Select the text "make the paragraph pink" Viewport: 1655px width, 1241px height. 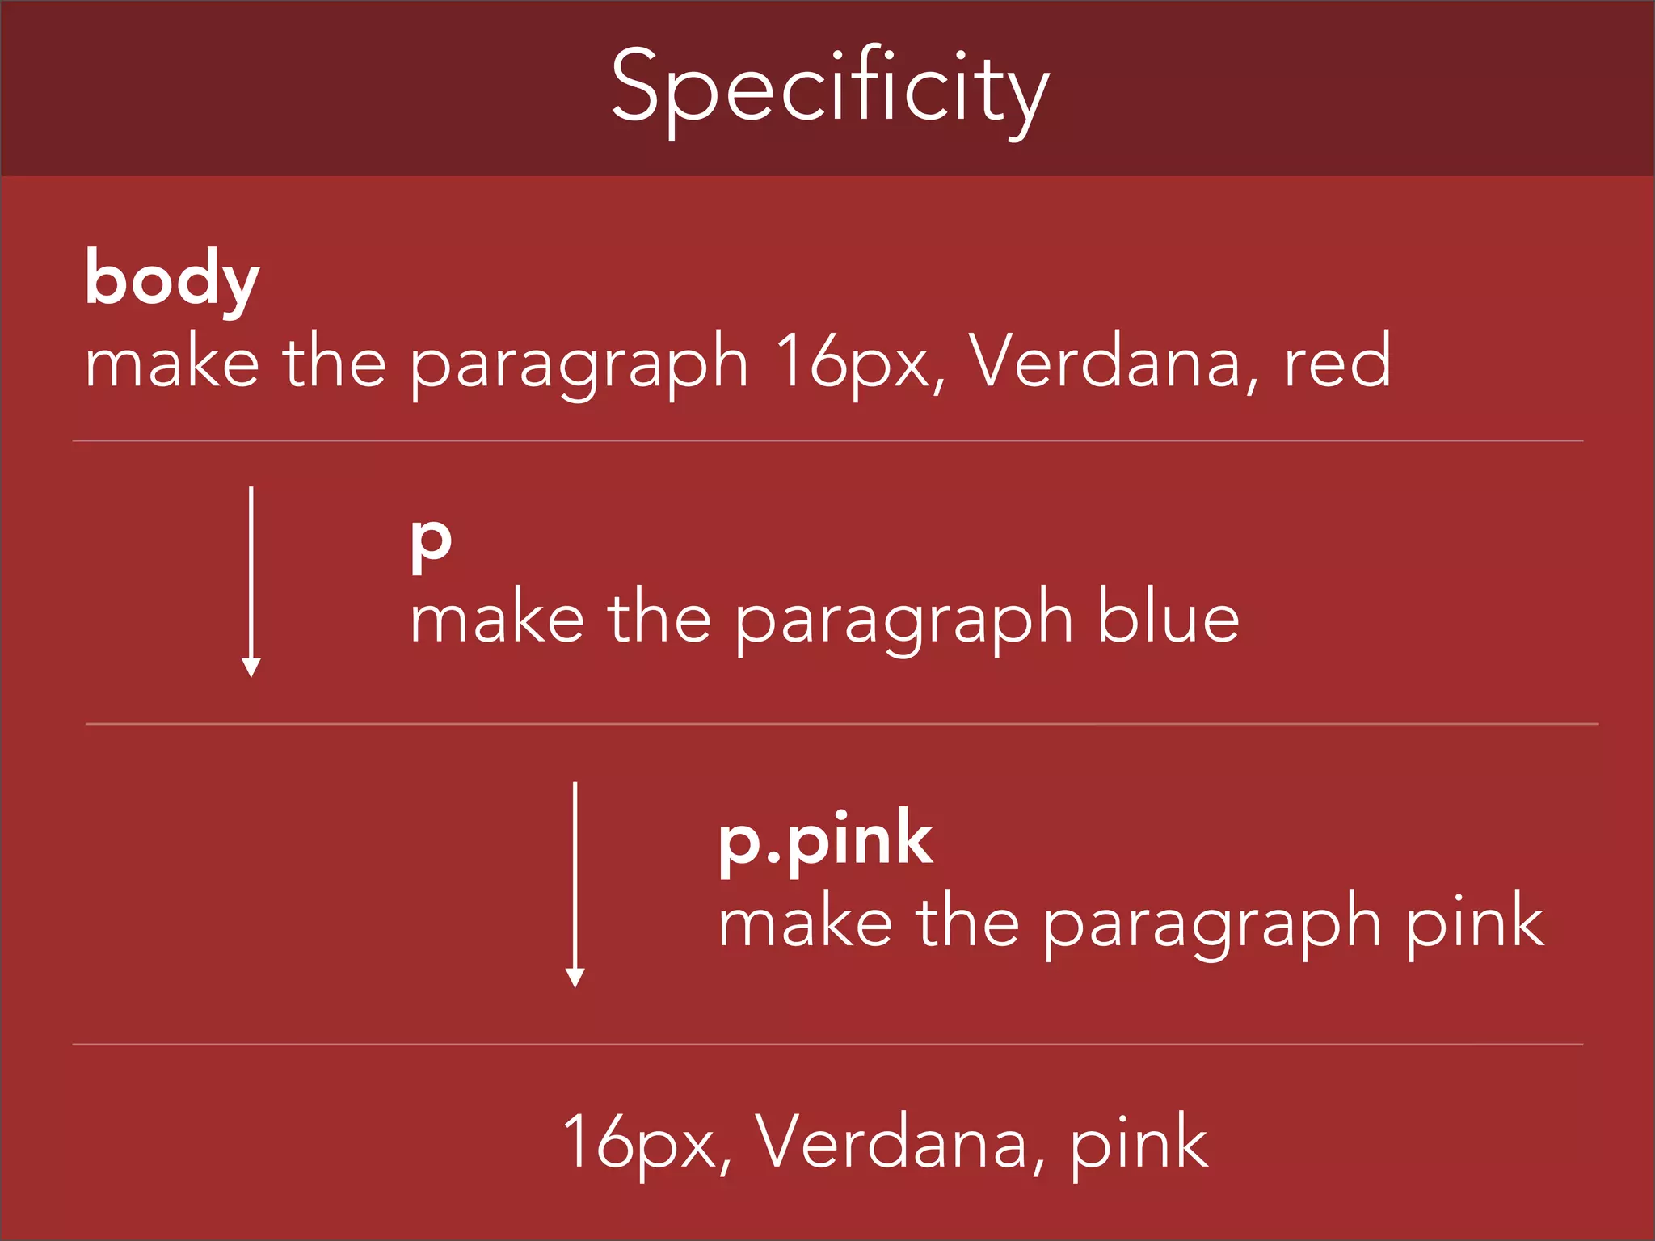[1131, 924]
